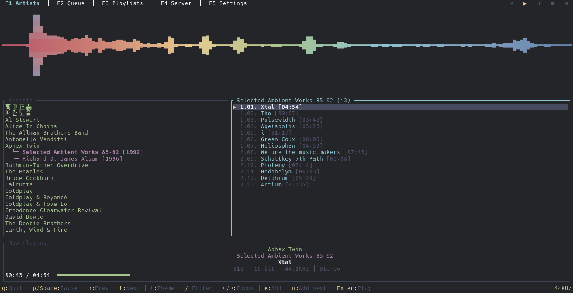Expand artist 파란노을
573x293 pixels.
19,113
